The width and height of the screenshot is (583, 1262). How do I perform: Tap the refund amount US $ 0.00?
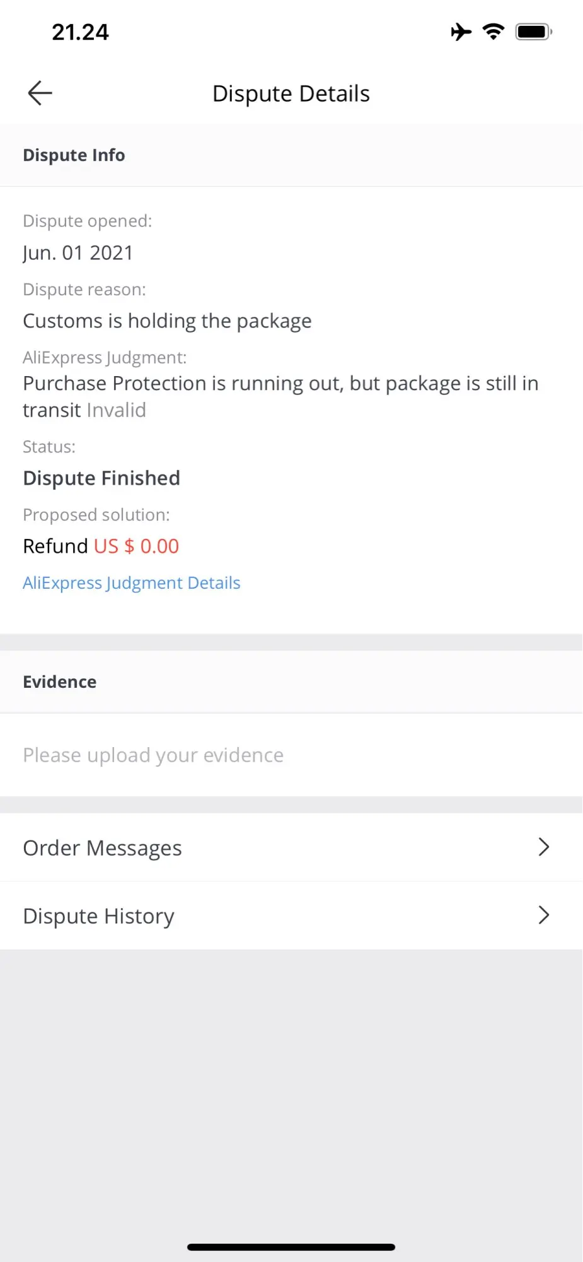[x=136, y=546]
